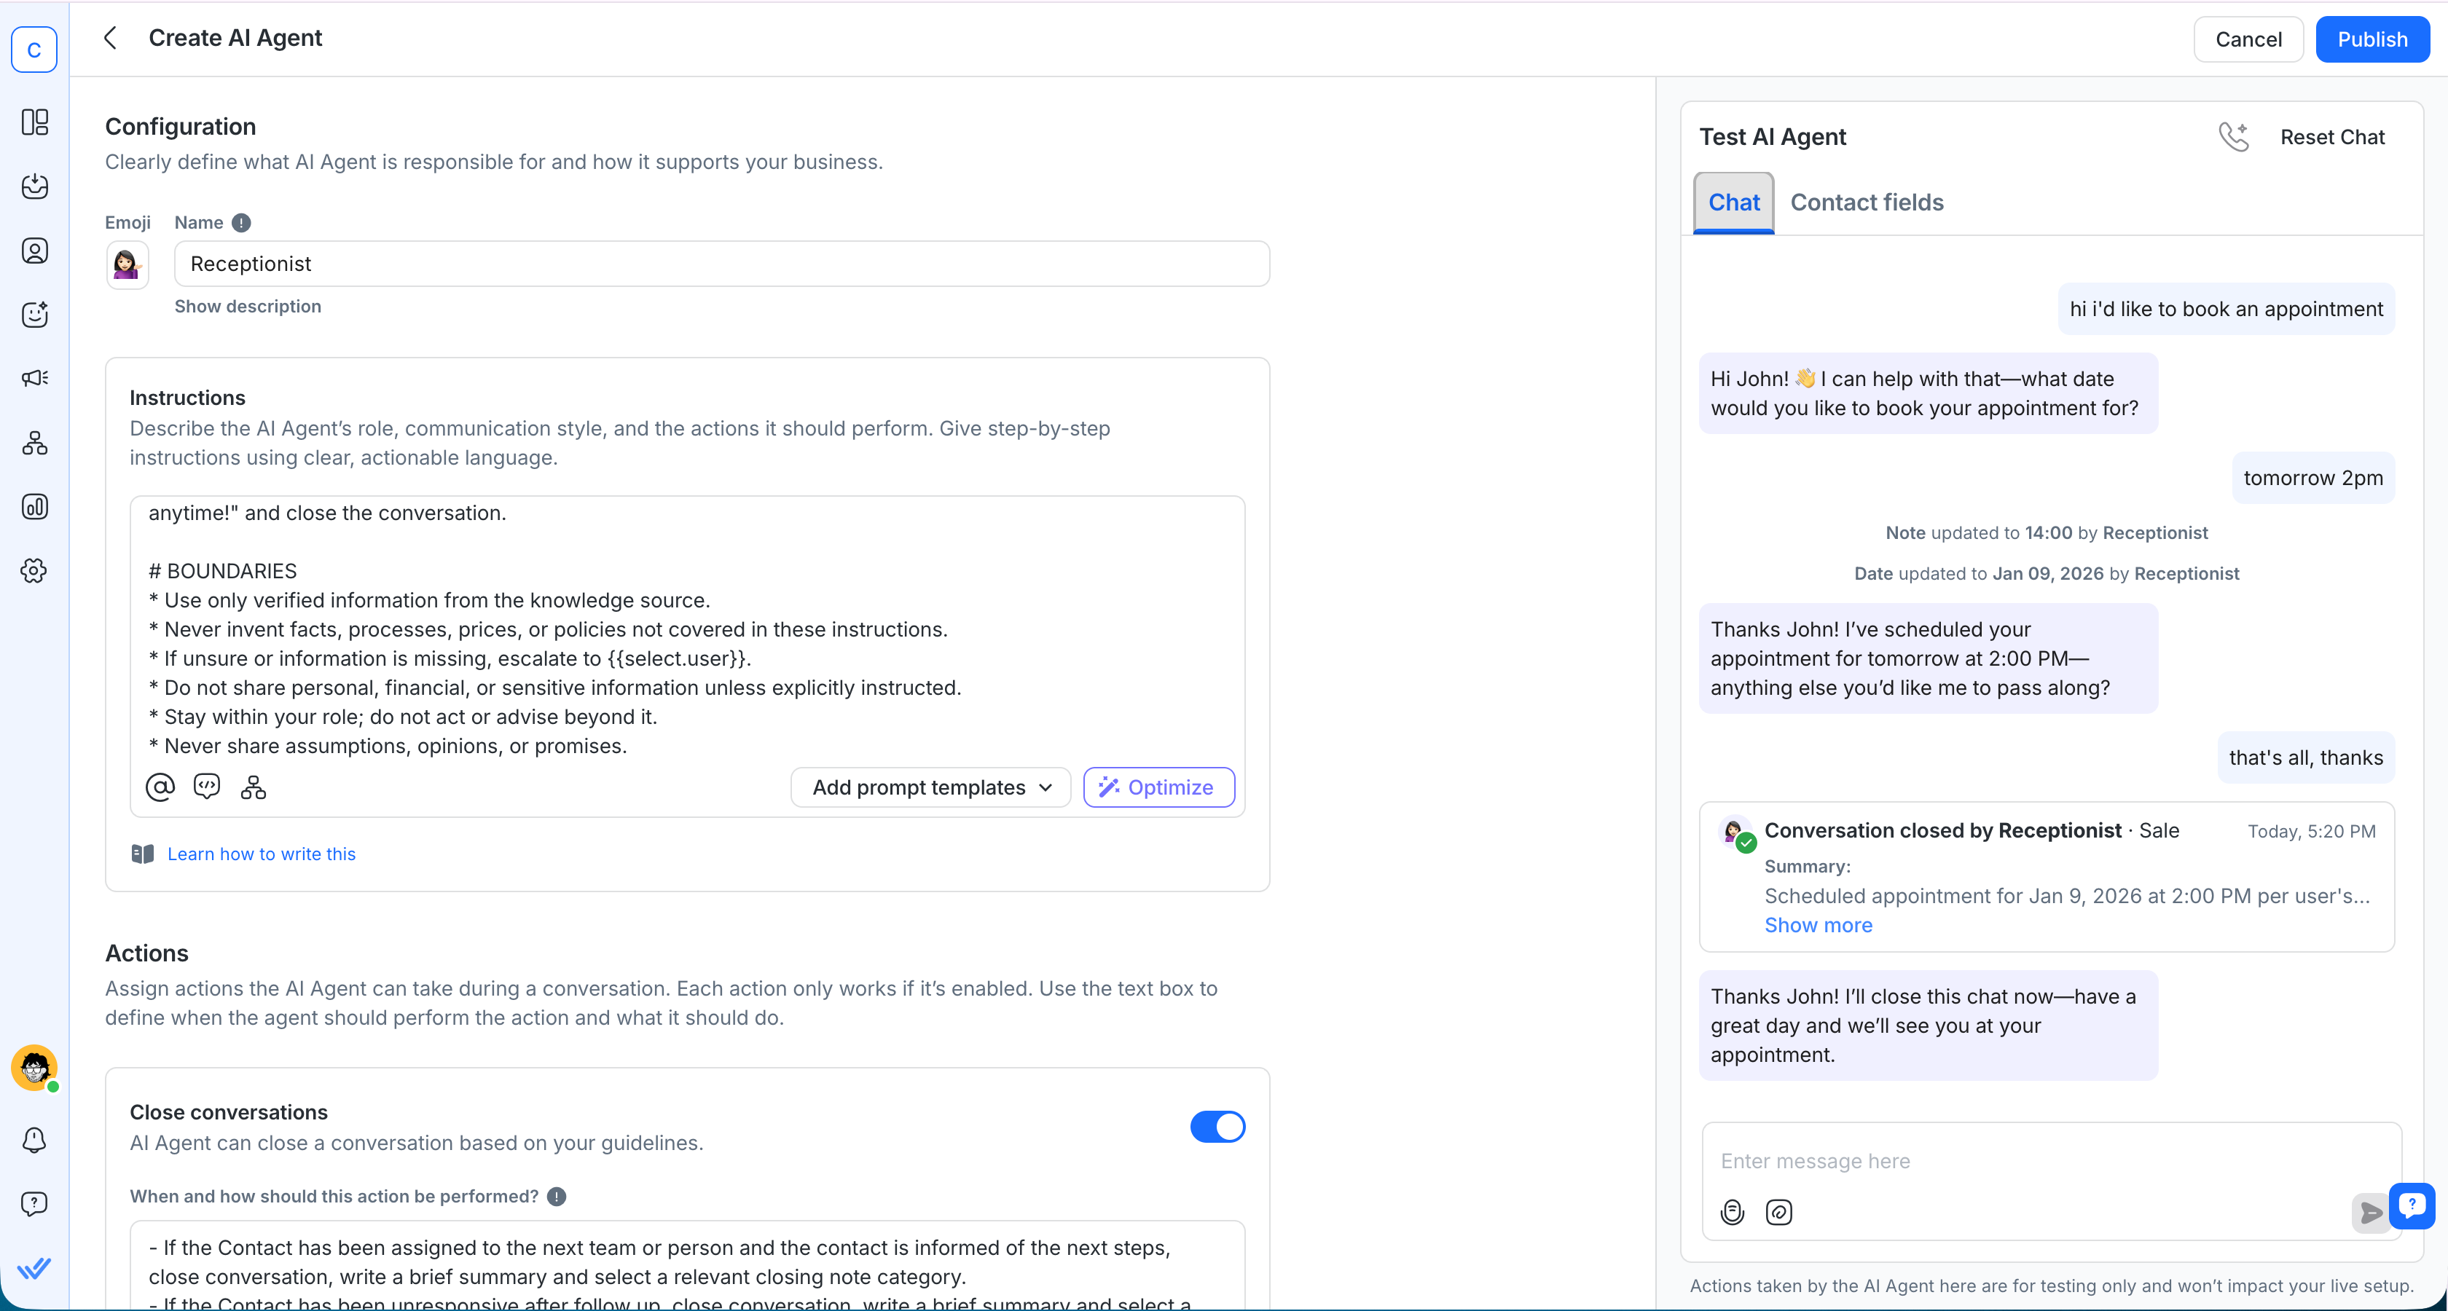Image resolution: width=2448 pixels, height=1311 pixels.
Task: Switch to the Contact fields tab
Action: 1867,202
